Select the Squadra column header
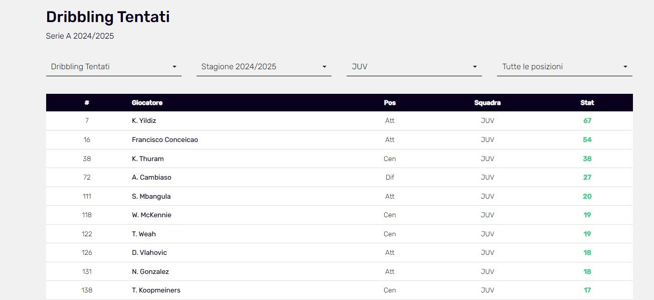Viewport: 654px width, 300px height. tap(487, 102)
